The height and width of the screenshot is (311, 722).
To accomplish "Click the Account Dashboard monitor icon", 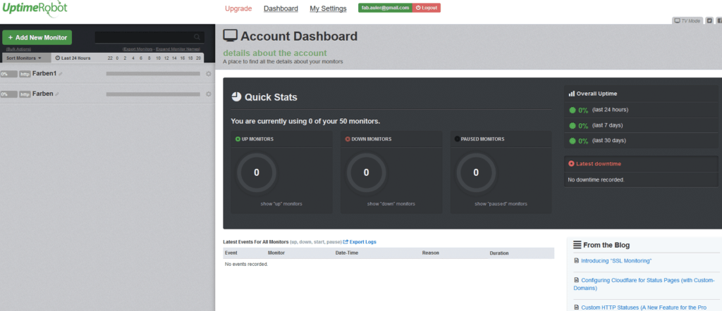I will (231, 36).
